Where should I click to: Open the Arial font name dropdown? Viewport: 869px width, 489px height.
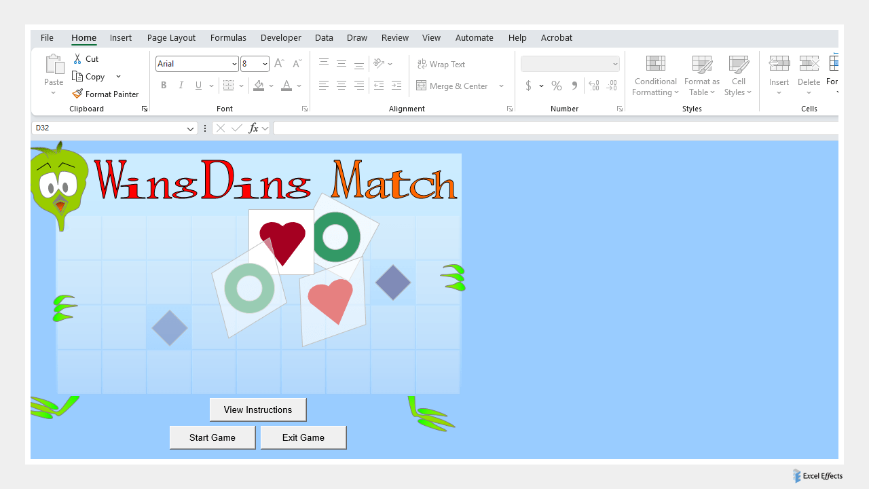234,64
